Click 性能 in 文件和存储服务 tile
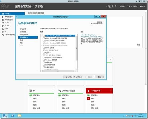Viewport: 148px width, 119px height. click(64, 105)
